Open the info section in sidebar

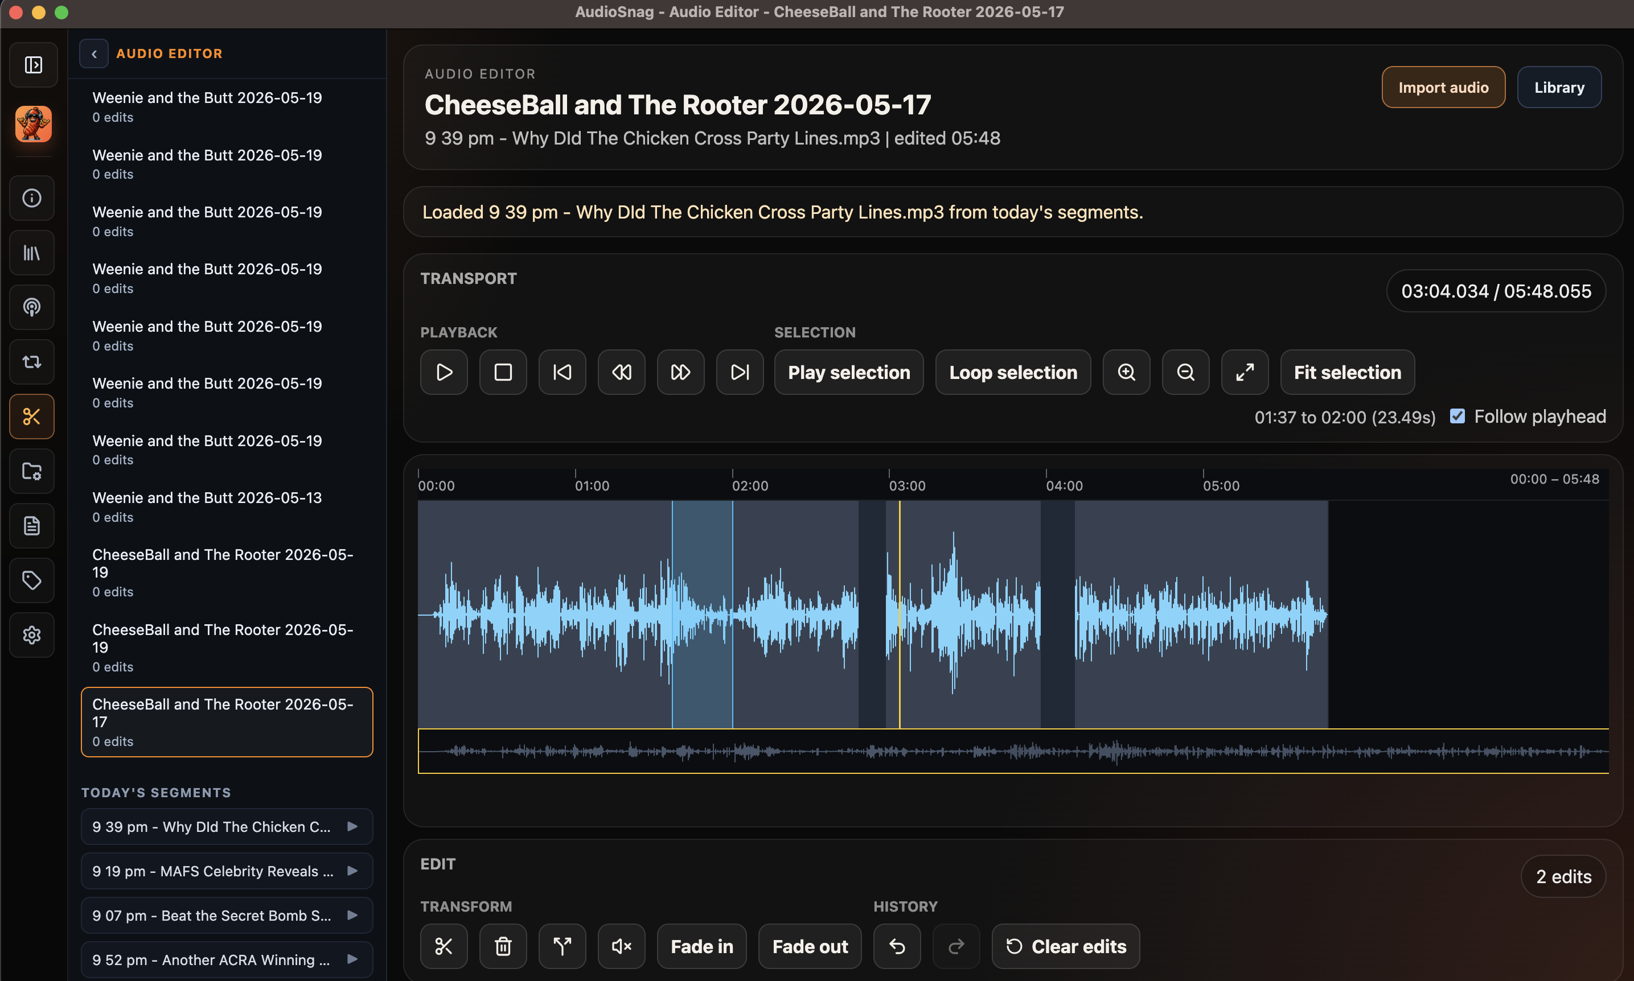(32, 197)
